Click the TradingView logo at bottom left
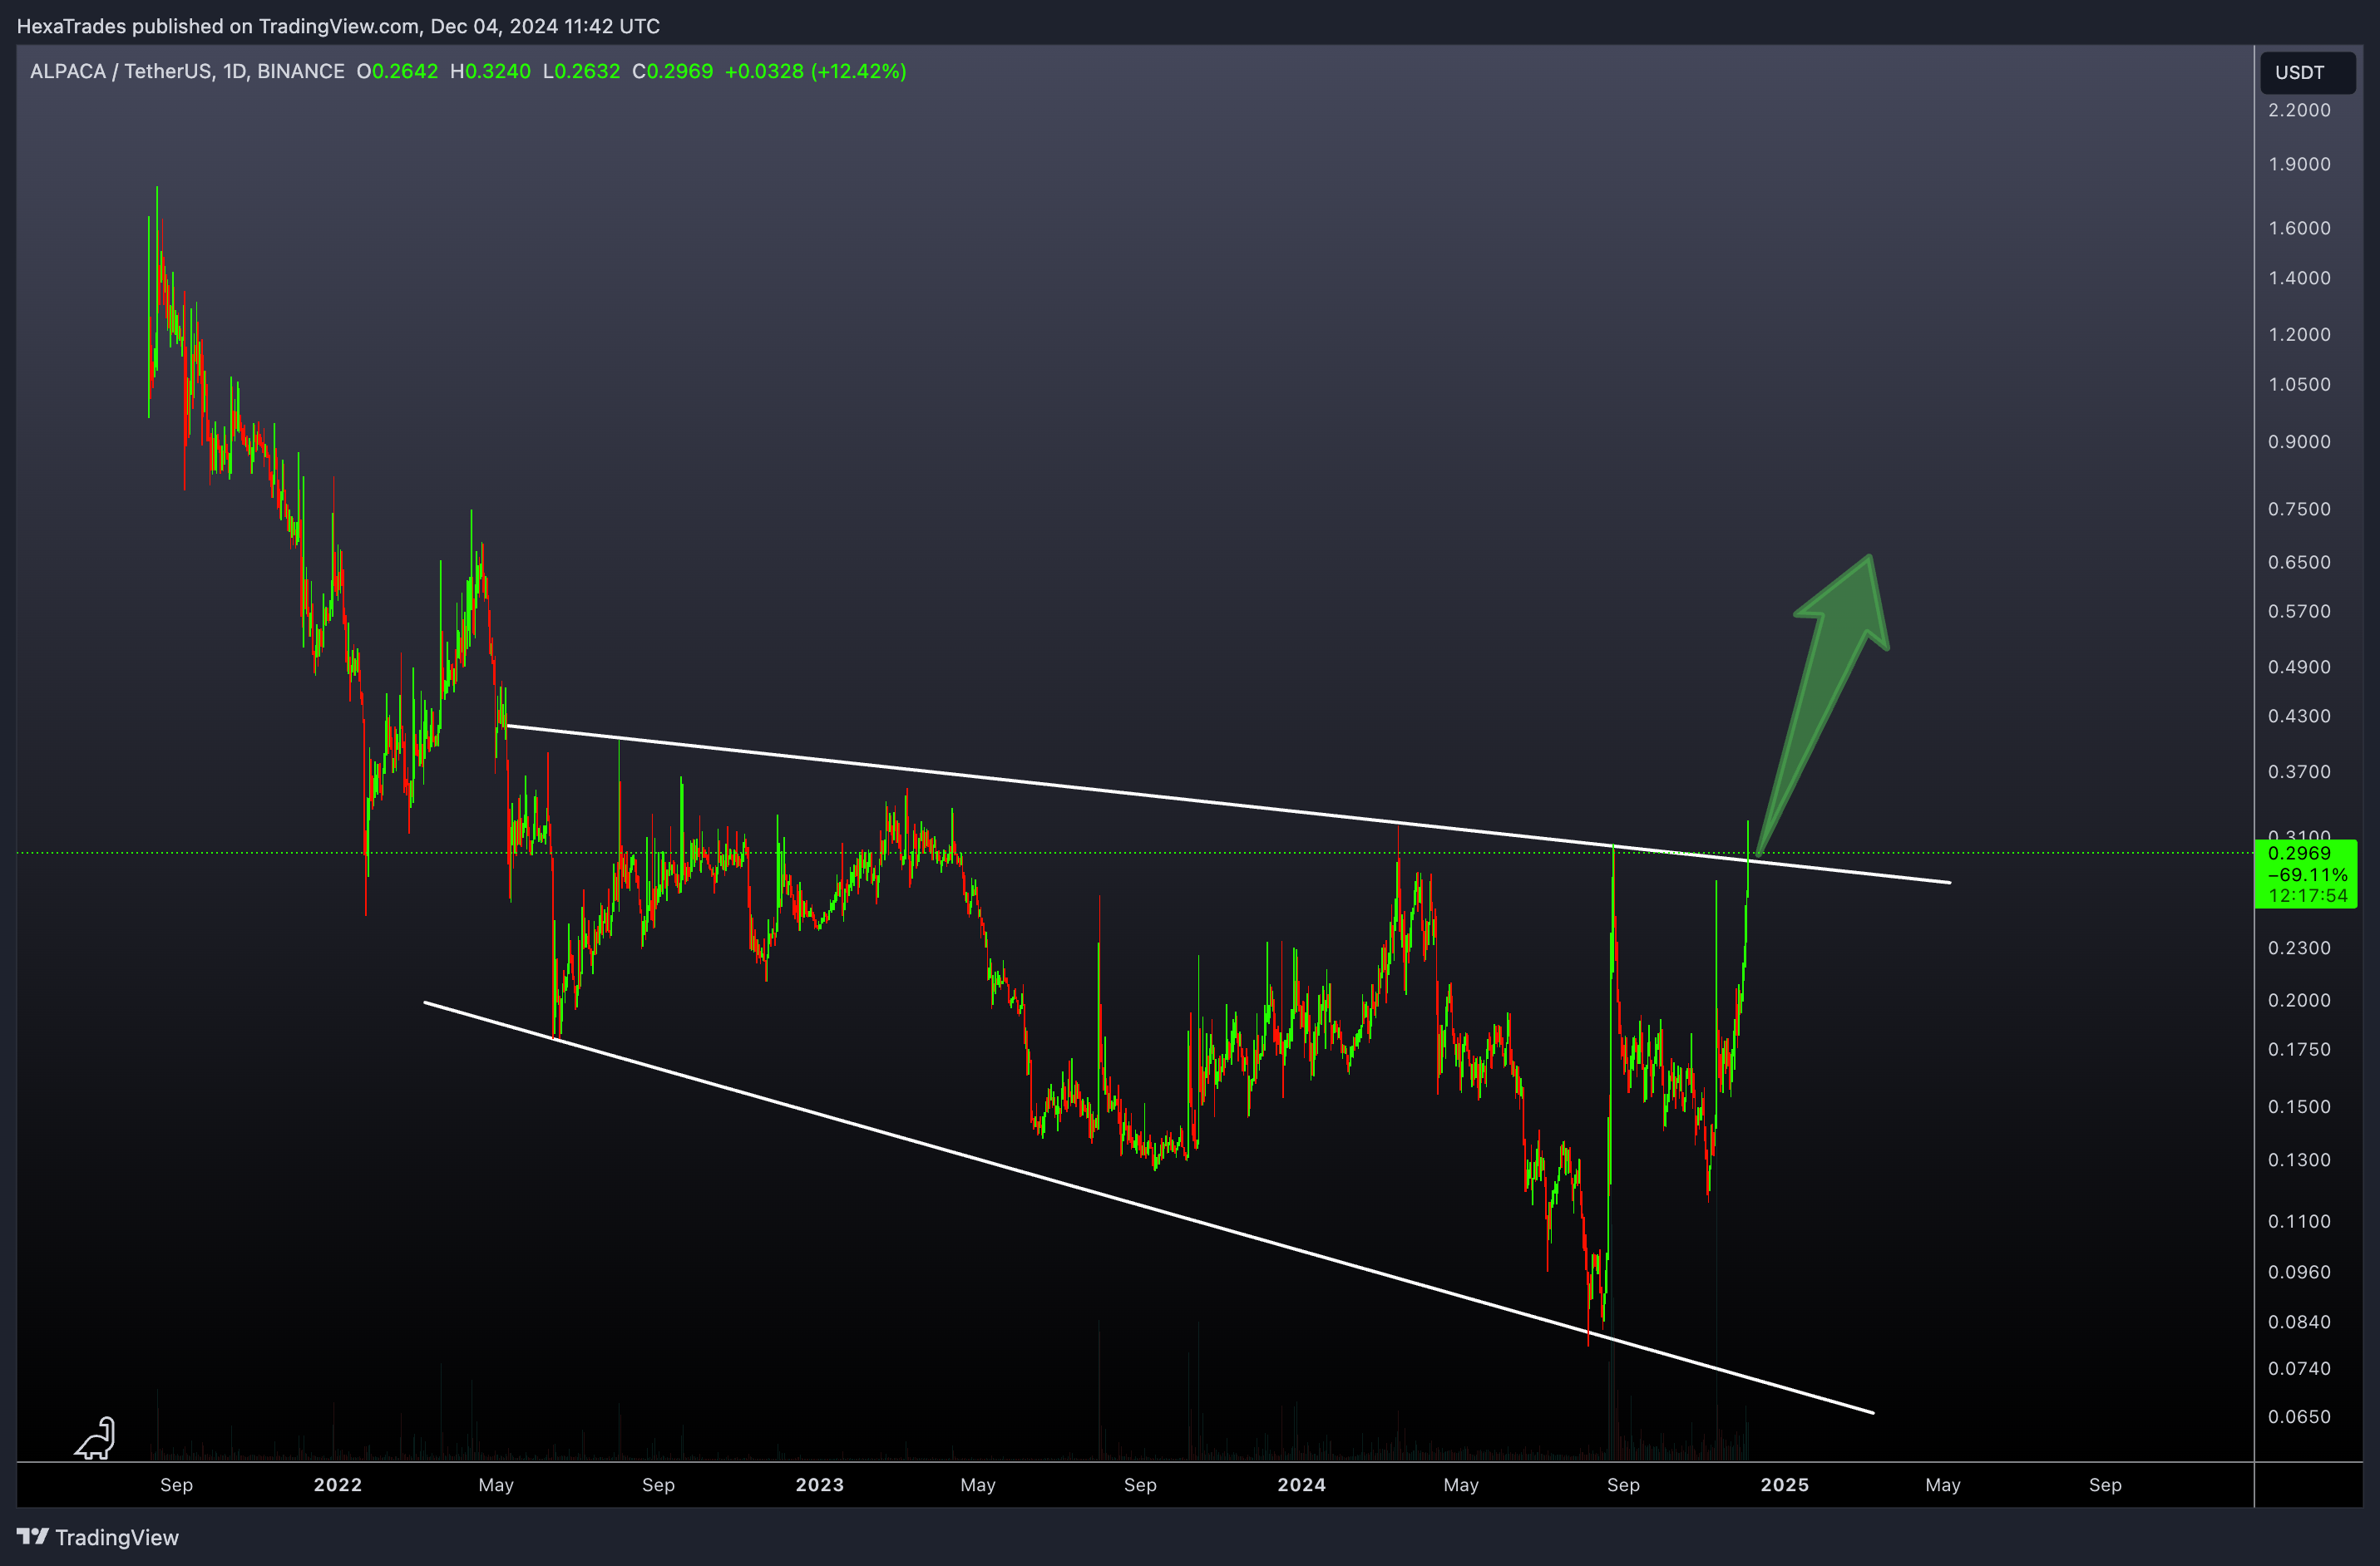The width and height of the screenshot is (2380, 1566). (97, 1537)
